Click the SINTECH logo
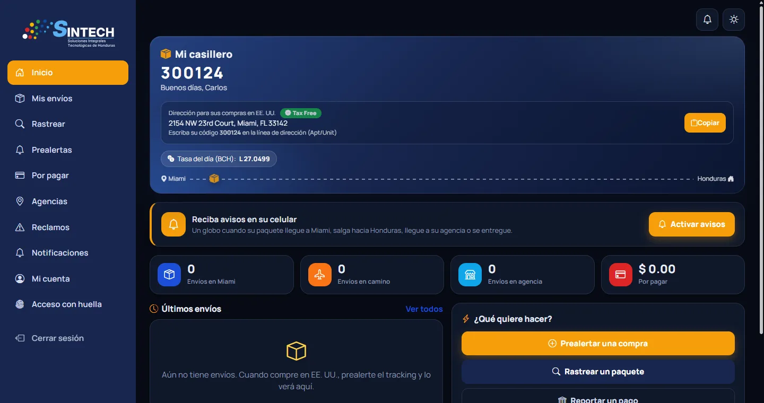Viewport: 764px width, 403px height. (x=68, y=32)
